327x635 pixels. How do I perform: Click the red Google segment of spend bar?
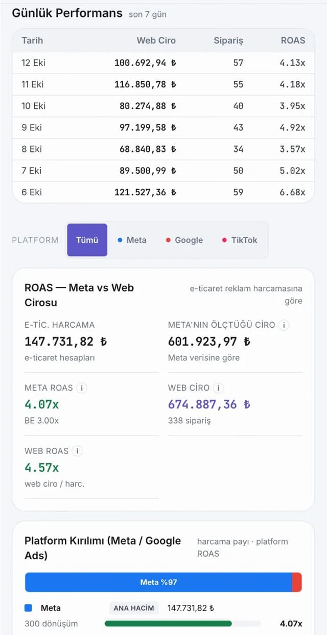(x=297, y=582)
